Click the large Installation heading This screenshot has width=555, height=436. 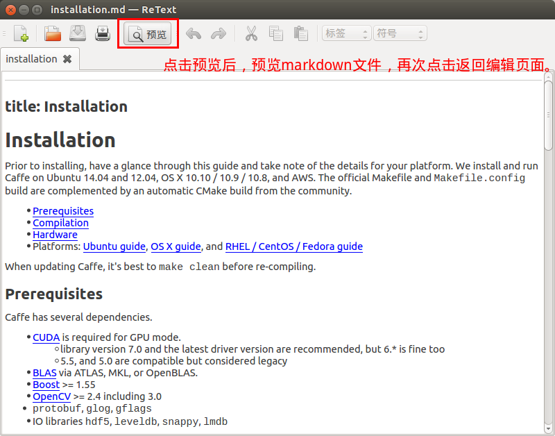pos(60,140)
